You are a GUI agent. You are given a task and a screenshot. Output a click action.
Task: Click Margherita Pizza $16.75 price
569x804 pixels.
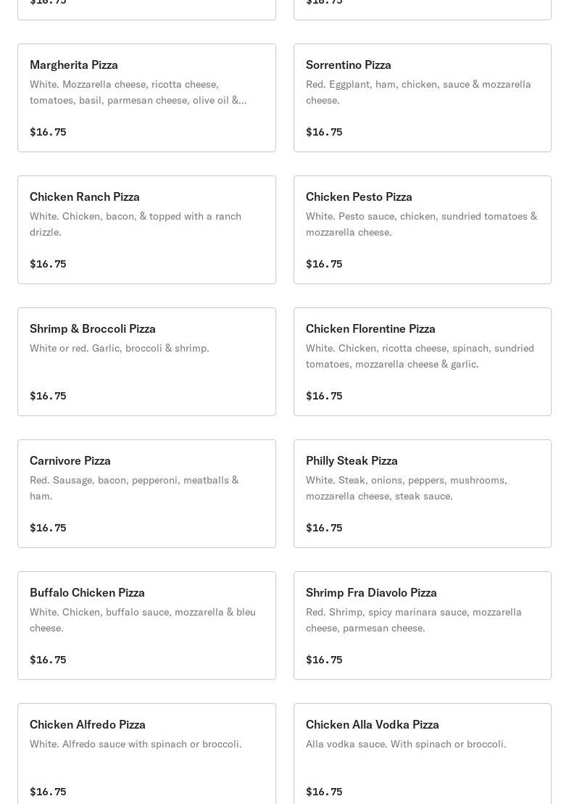pos(48,132)
